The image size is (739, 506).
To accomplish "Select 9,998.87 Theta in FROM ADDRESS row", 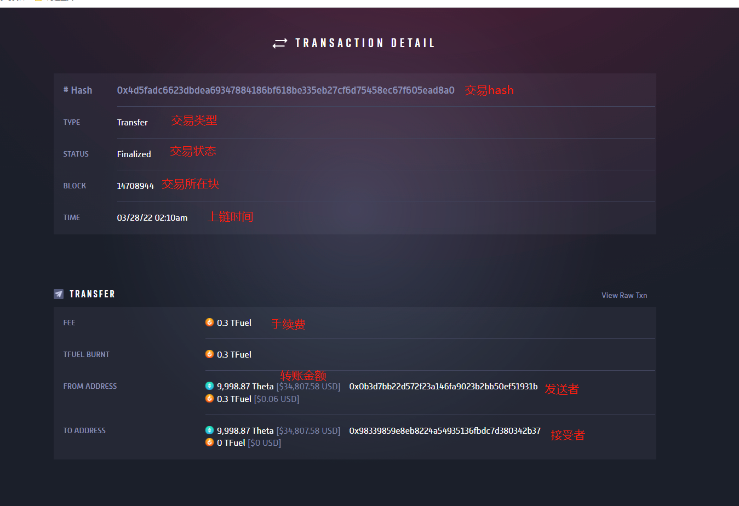I will click(245, 387).
